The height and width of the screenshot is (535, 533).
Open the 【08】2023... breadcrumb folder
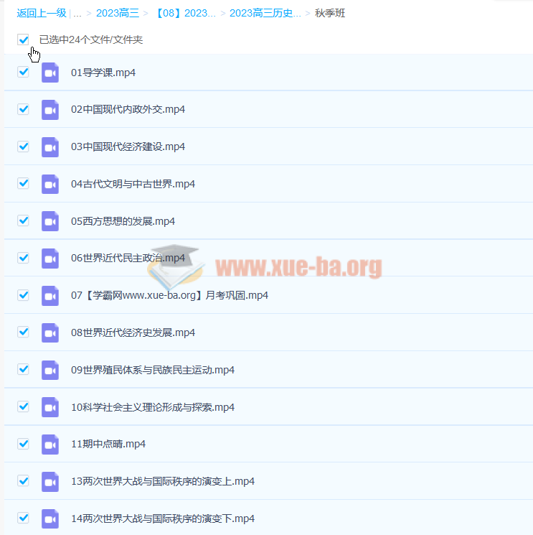186,13
